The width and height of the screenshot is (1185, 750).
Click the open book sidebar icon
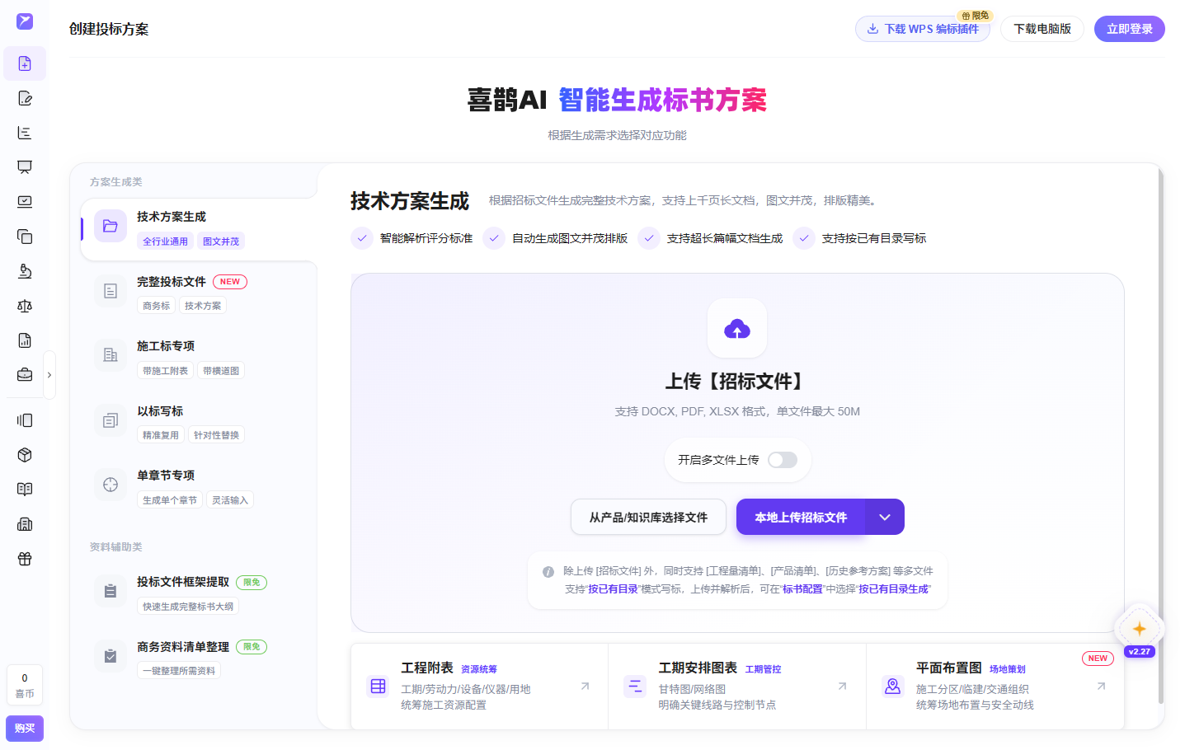[25, 490]
